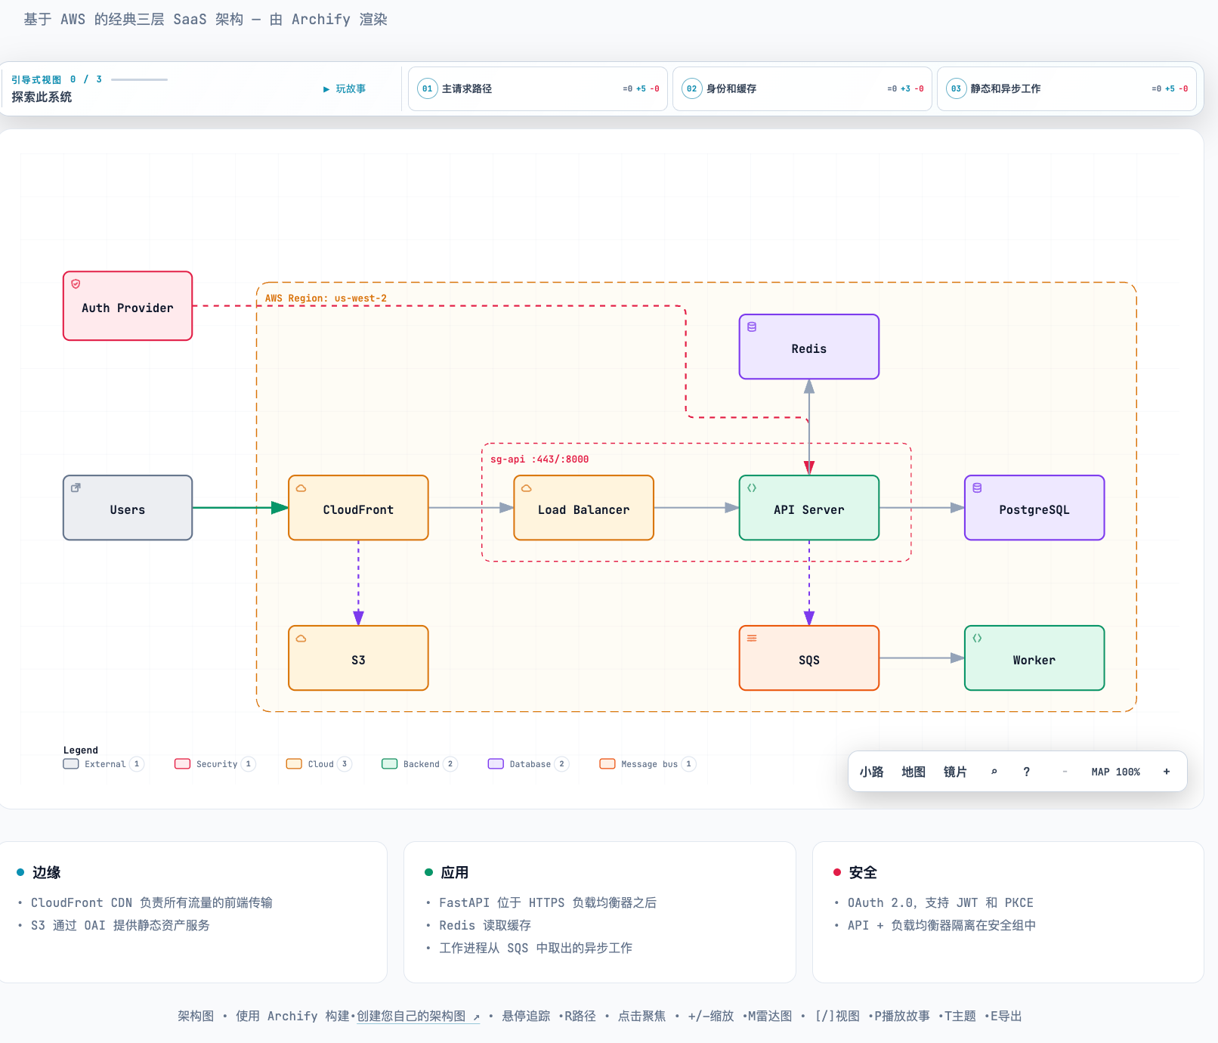This screenshot has width=1218, height=1043.
Task: Click the code brackets icon in Worker node
Action: click(x=977, y=639)
